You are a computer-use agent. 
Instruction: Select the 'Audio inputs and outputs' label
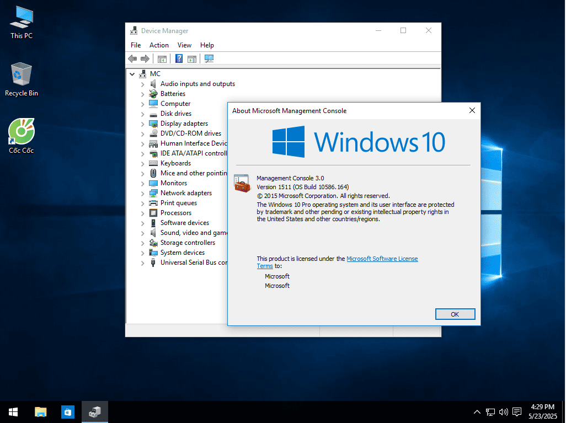(197, 84)
